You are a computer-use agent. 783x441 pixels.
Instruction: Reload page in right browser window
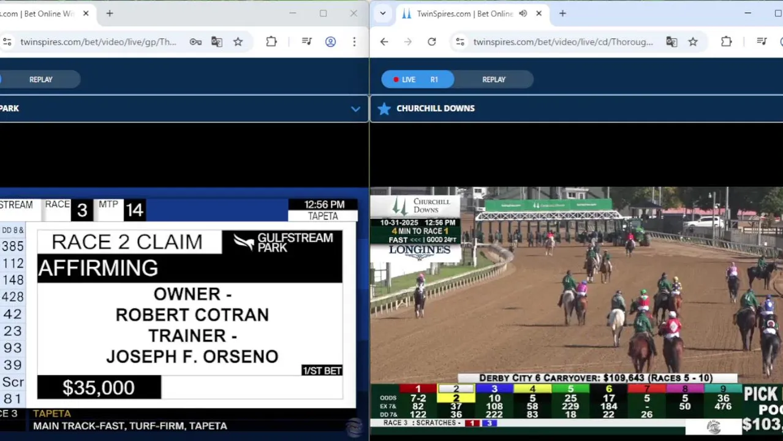click(x=432, y=42)
